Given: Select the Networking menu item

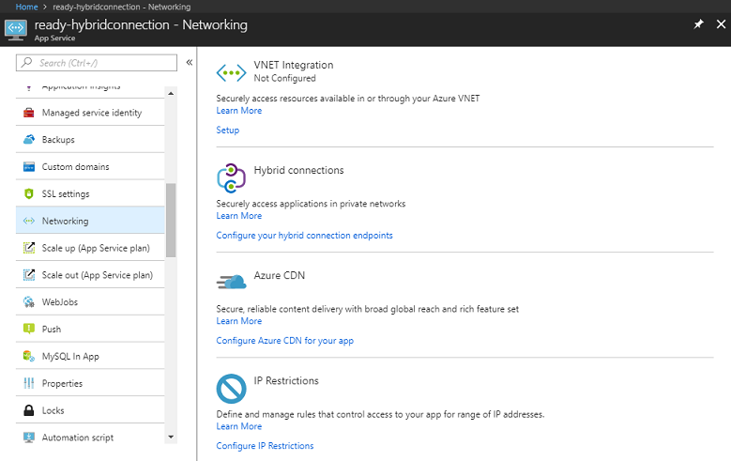Looking at the screenshot, I should pos(90,221).
